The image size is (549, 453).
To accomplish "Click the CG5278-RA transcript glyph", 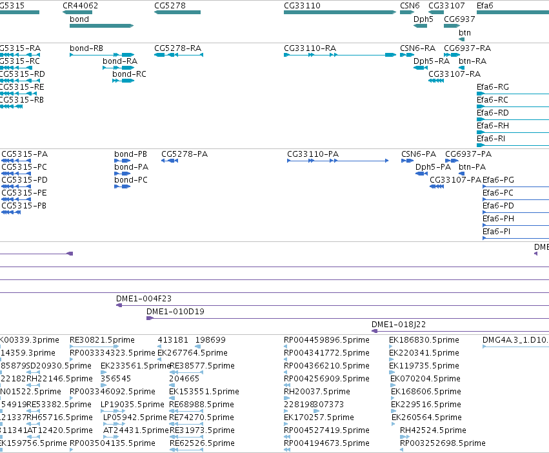I will coord(179,55).
